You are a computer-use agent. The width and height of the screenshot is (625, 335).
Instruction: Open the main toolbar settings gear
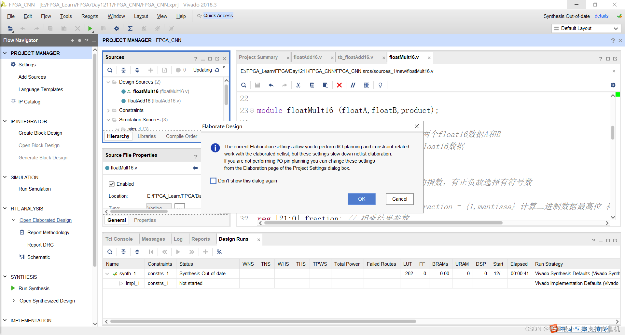(117, 29)
